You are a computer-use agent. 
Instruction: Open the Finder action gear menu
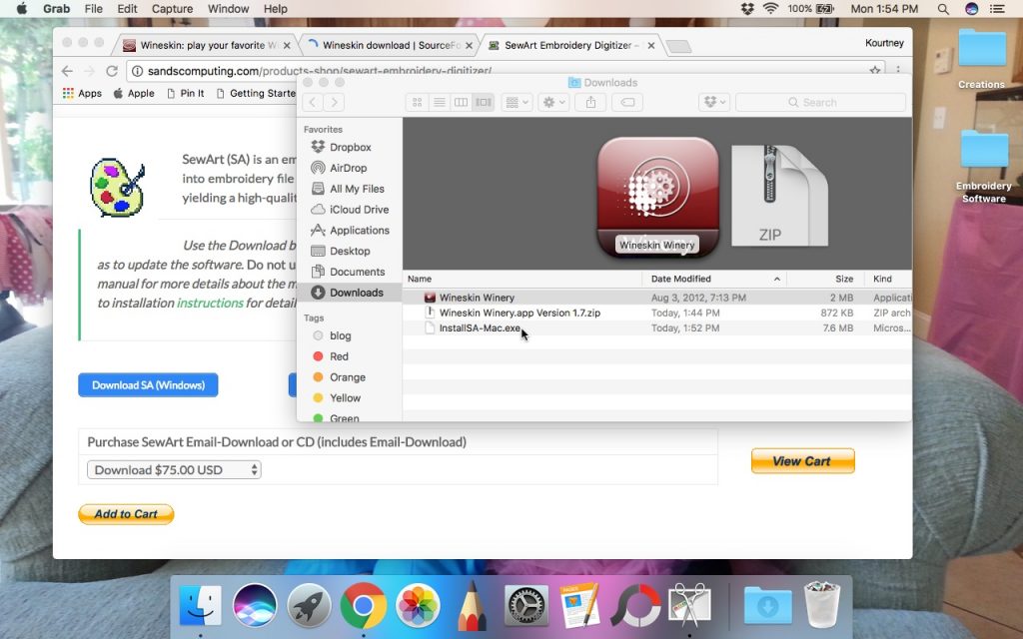[553, 103]
